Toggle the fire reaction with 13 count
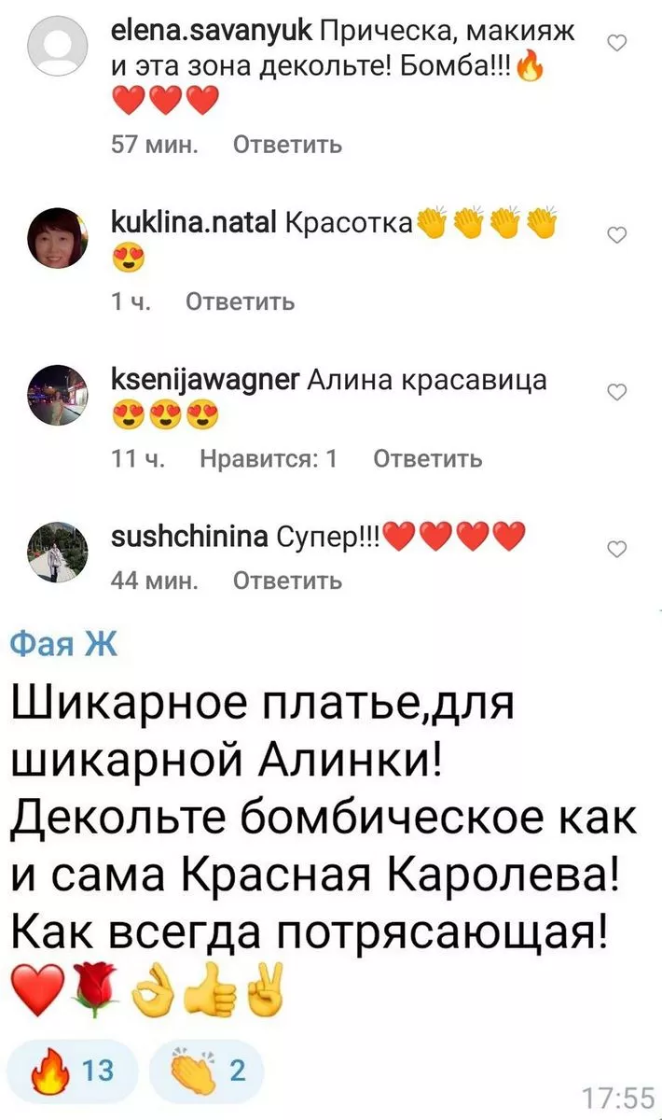Screen dimensions: 662x1120 72,1070
